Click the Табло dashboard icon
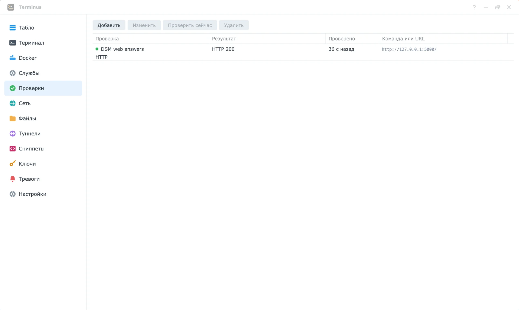Image resolution: width=519 pixels, height=310 pixels. click(x=12, y=28)
